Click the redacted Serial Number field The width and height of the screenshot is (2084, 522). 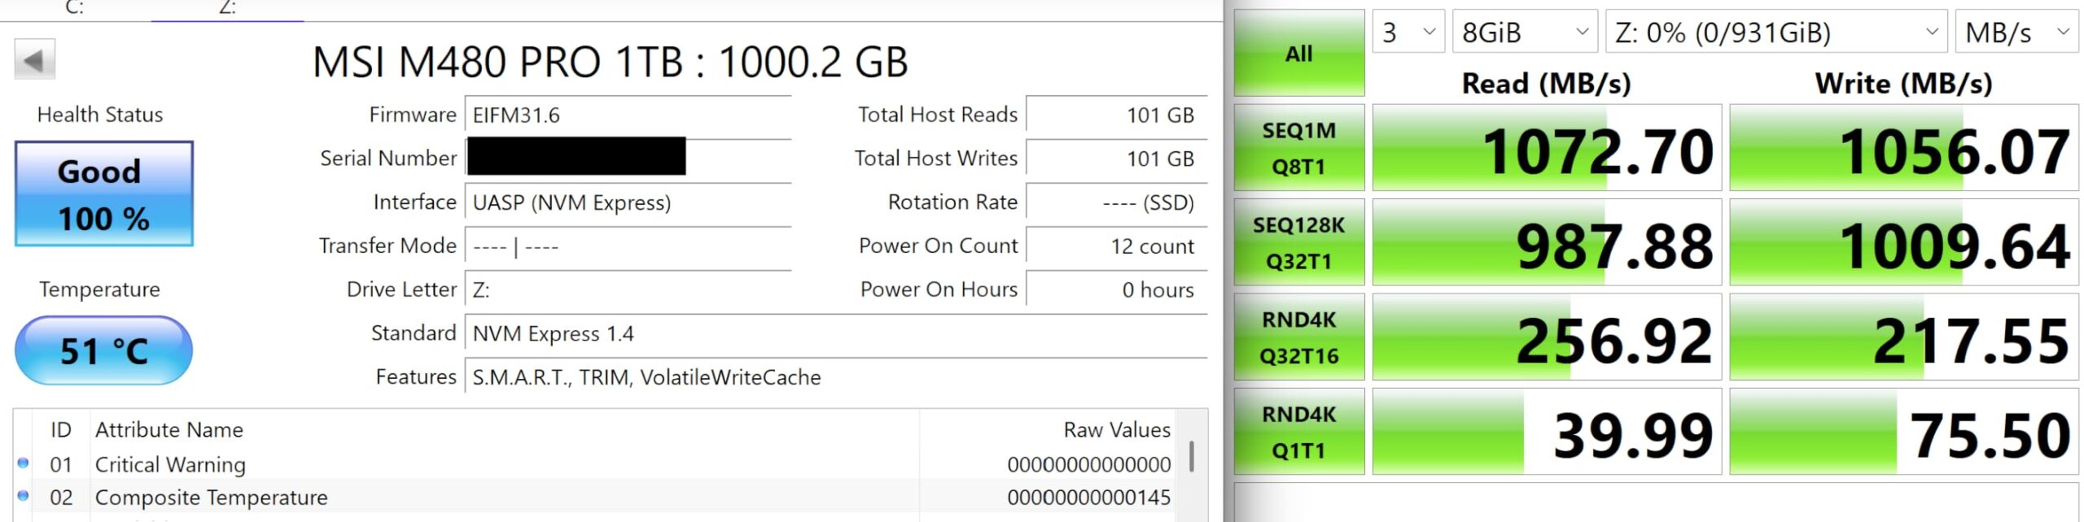[x=628, y=158]
